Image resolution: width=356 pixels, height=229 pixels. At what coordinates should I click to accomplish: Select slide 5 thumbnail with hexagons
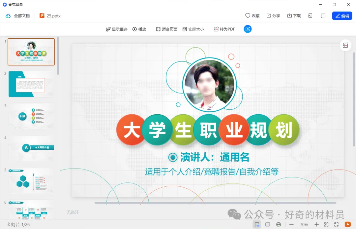pos(31,180)
